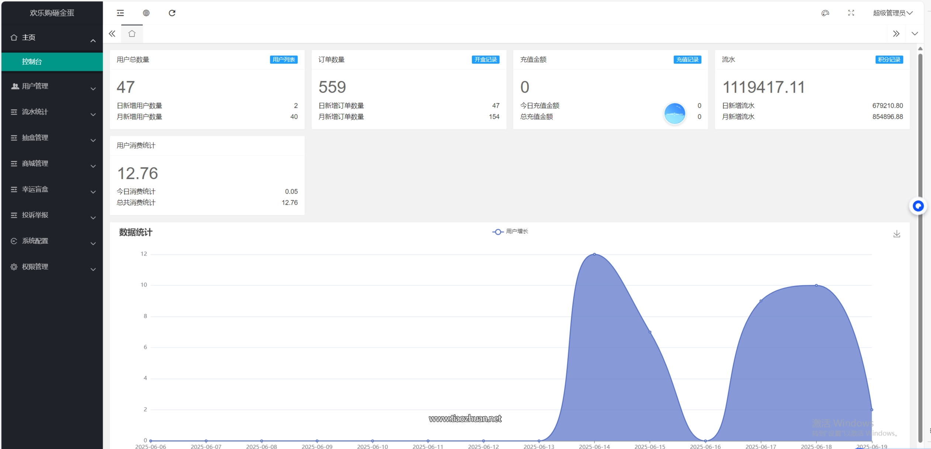
Task: Enter fullscreen with the expand icon
Action: [851, 13]
